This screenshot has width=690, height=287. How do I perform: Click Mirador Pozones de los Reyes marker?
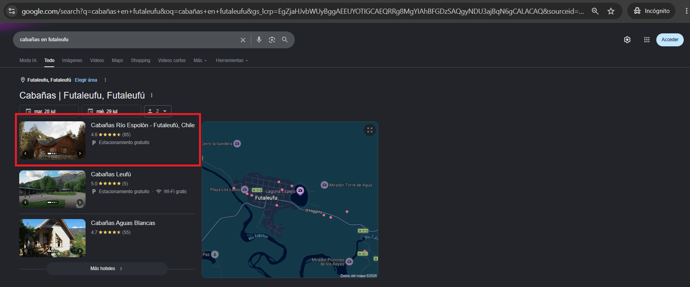click(349, 261)
